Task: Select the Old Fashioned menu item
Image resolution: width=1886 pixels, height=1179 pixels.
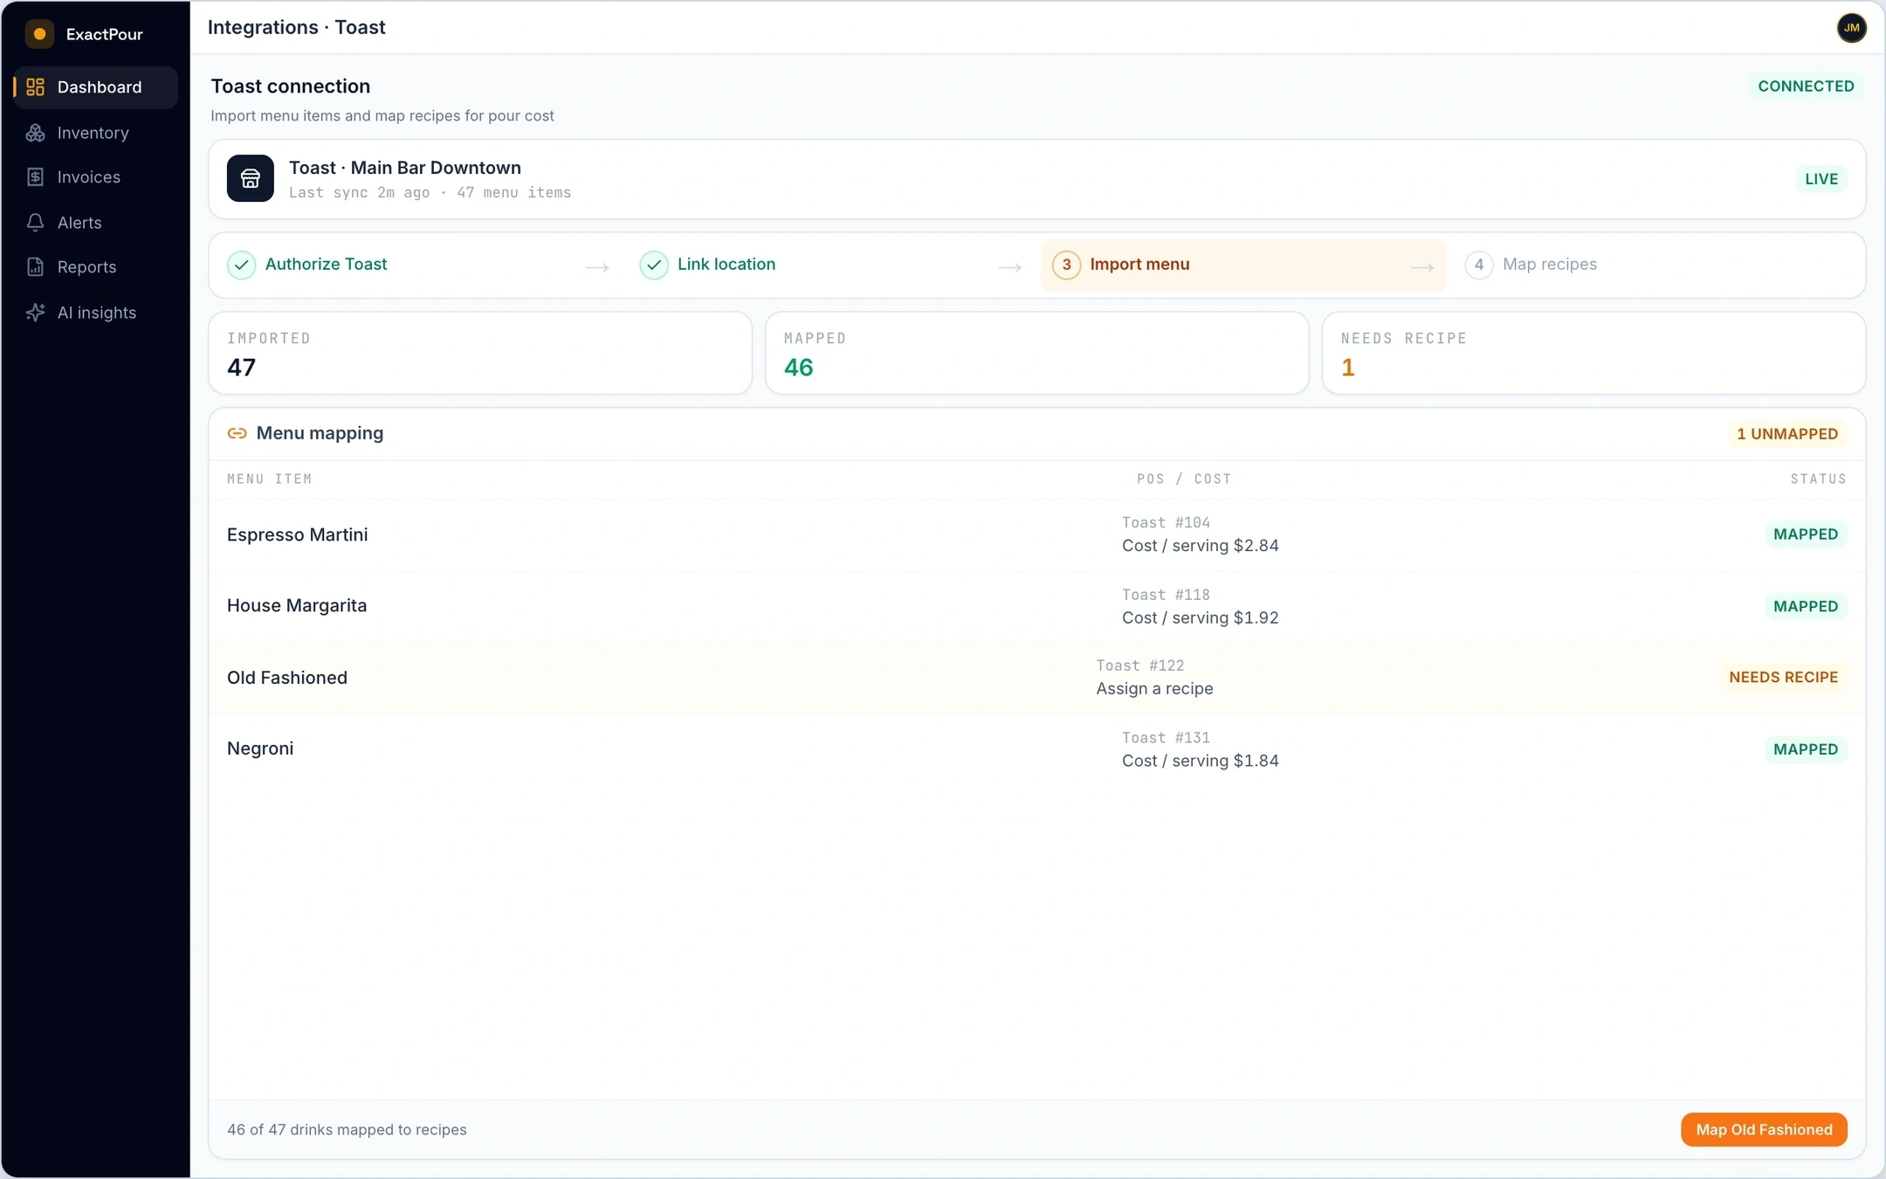Action: coord(287,678)
